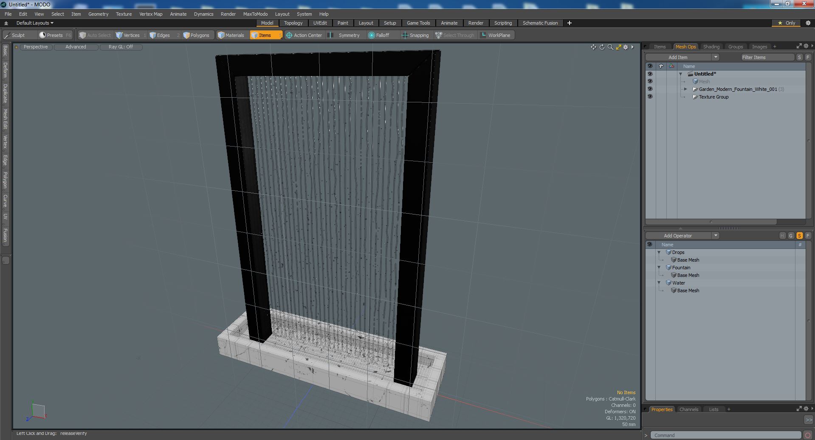Switch to the Schematic Fusion tab
Screen dimensions: 815x440
(x=540, y=23)
